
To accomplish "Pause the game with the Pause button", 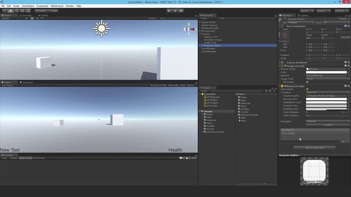I will click(175, 11).
